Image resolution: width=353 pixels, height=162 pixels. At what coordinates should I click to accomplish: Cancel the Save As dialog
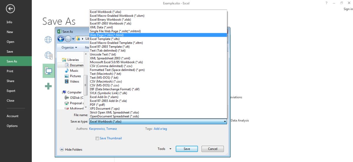point(213,149)
